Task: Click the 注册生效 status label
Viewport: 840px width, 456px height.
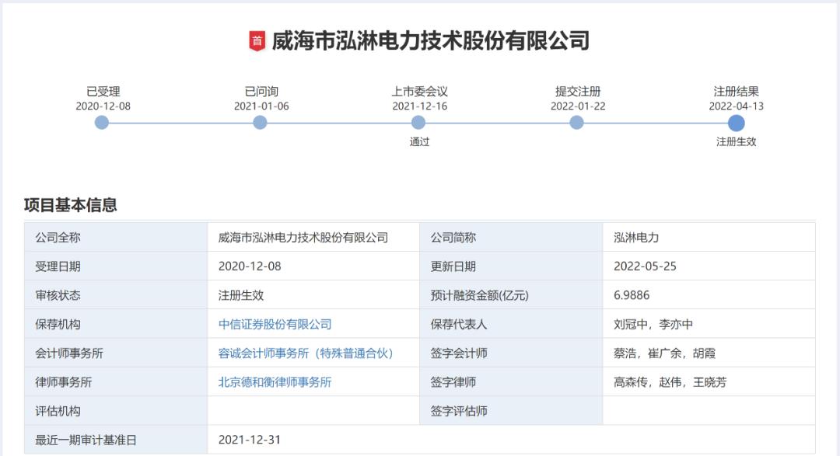Action: (x=736, y=142)
